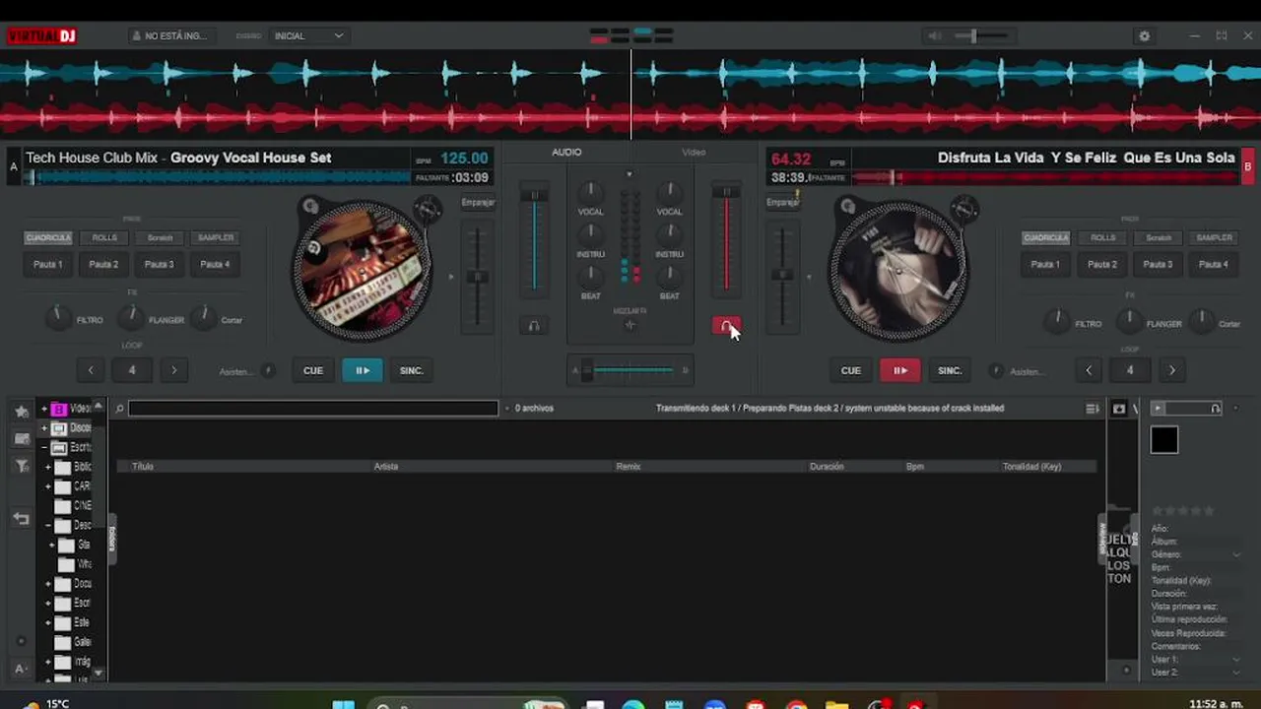The height and width of the screenshot is (709, 1261).
Task: Sort by the Bpm column header
Action: [915, 467]
